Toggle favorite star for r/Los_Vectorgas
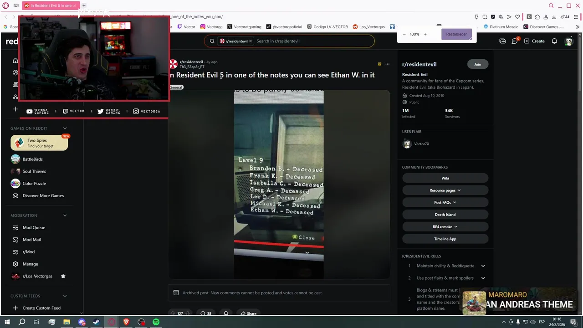 (x=63, y=276)
